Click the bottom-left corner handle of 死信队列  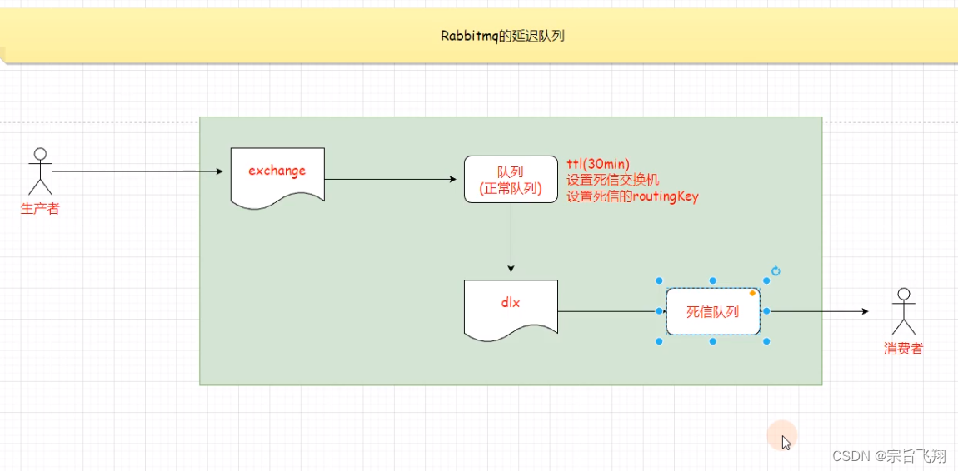click(x=659, y=342)
